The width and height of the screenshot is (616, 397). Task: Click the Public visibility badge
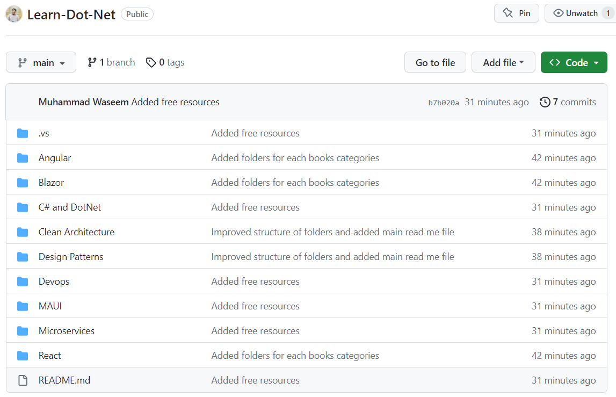(x=137, y=14)
